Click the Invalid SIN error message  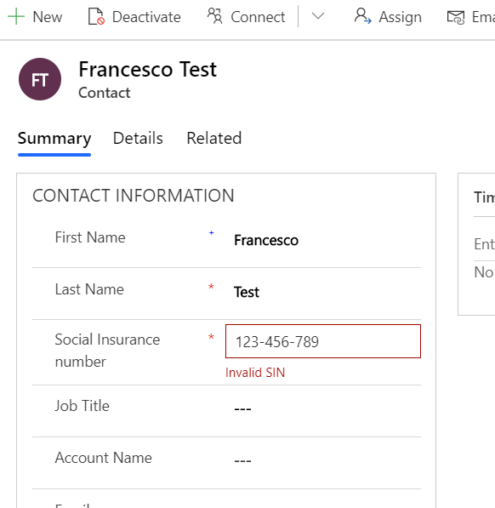[255, 373]
